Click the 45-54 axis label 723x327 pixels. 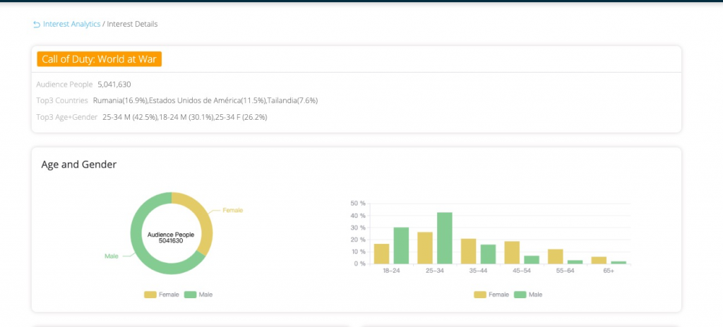pos(522,271)
